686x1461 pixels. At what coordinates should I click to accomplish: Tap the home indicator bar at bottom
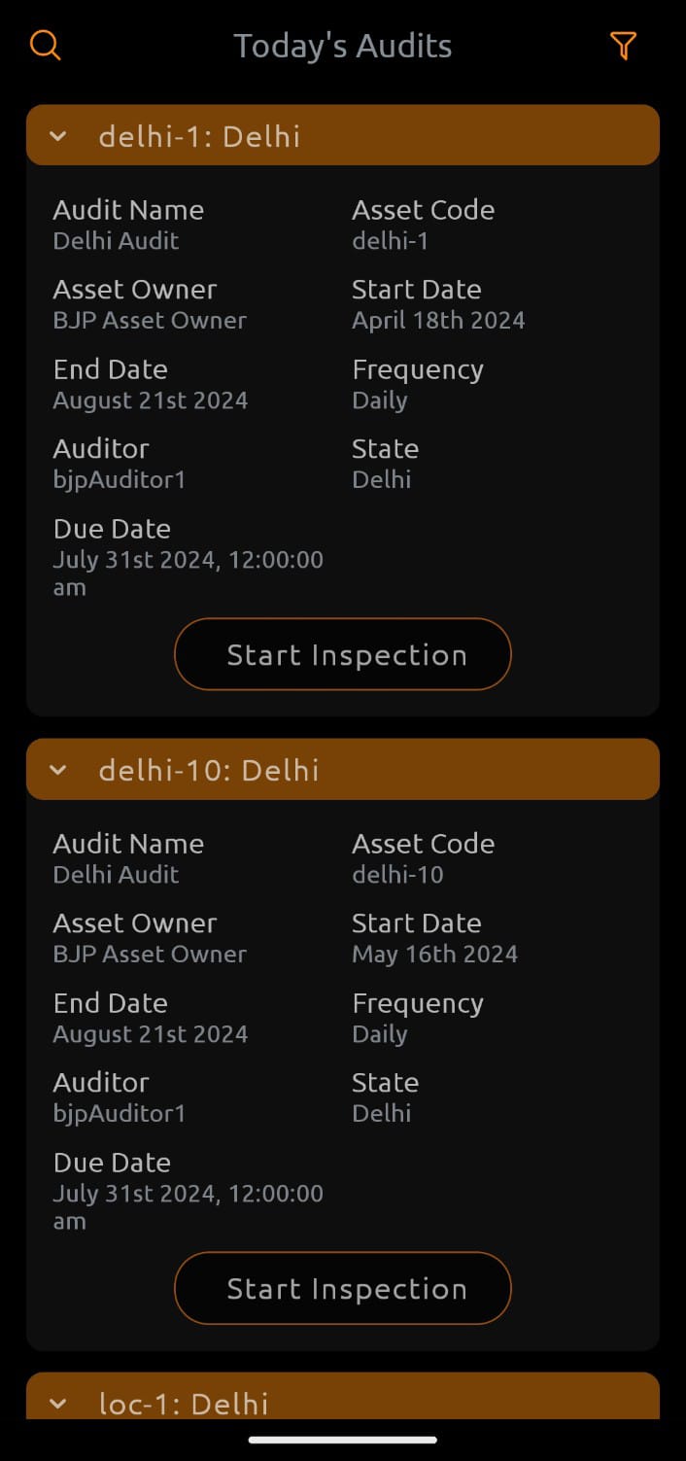[x=343, y=1440]
